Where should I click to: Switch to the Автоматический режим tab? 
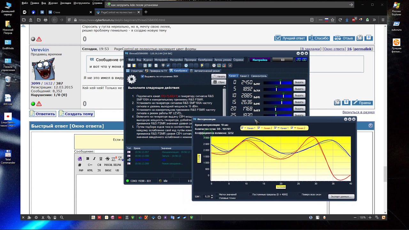205,71
